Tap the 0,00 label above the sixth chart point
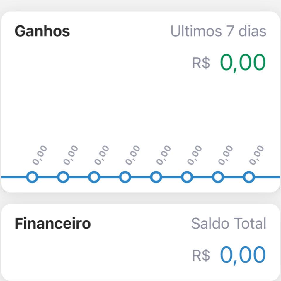 pos(194,155)
